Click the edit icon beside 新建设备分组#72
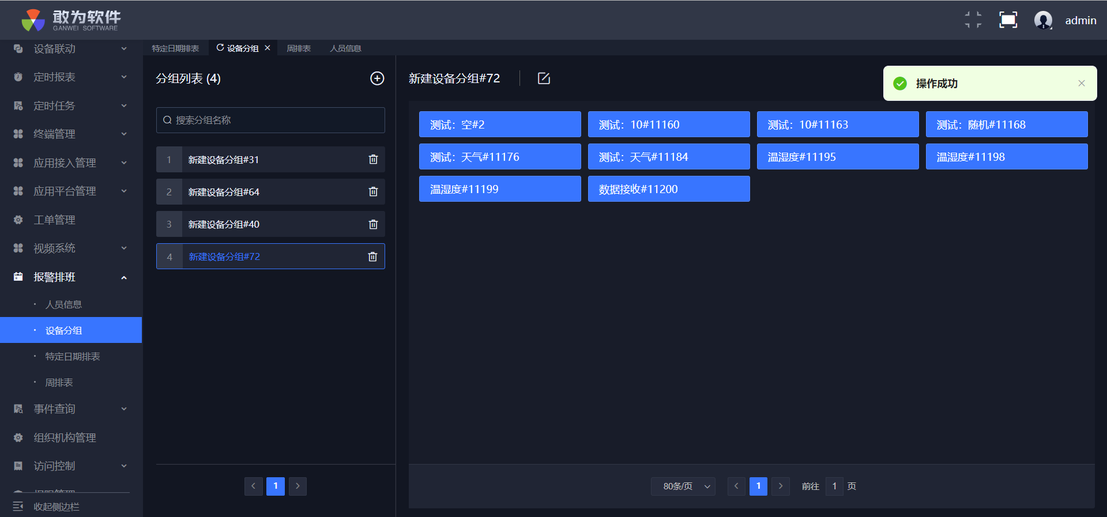The image size is (1107, 517). pos(544,78)
